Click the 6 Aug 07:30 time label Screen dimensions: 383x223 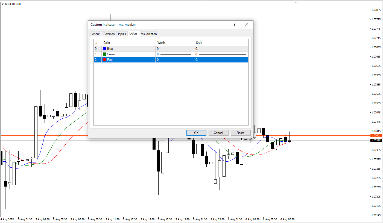287,219
